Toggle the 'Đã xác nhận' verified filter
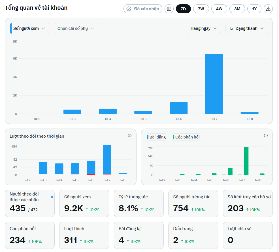Screen dimensions: 279x252 pos(143,9)
